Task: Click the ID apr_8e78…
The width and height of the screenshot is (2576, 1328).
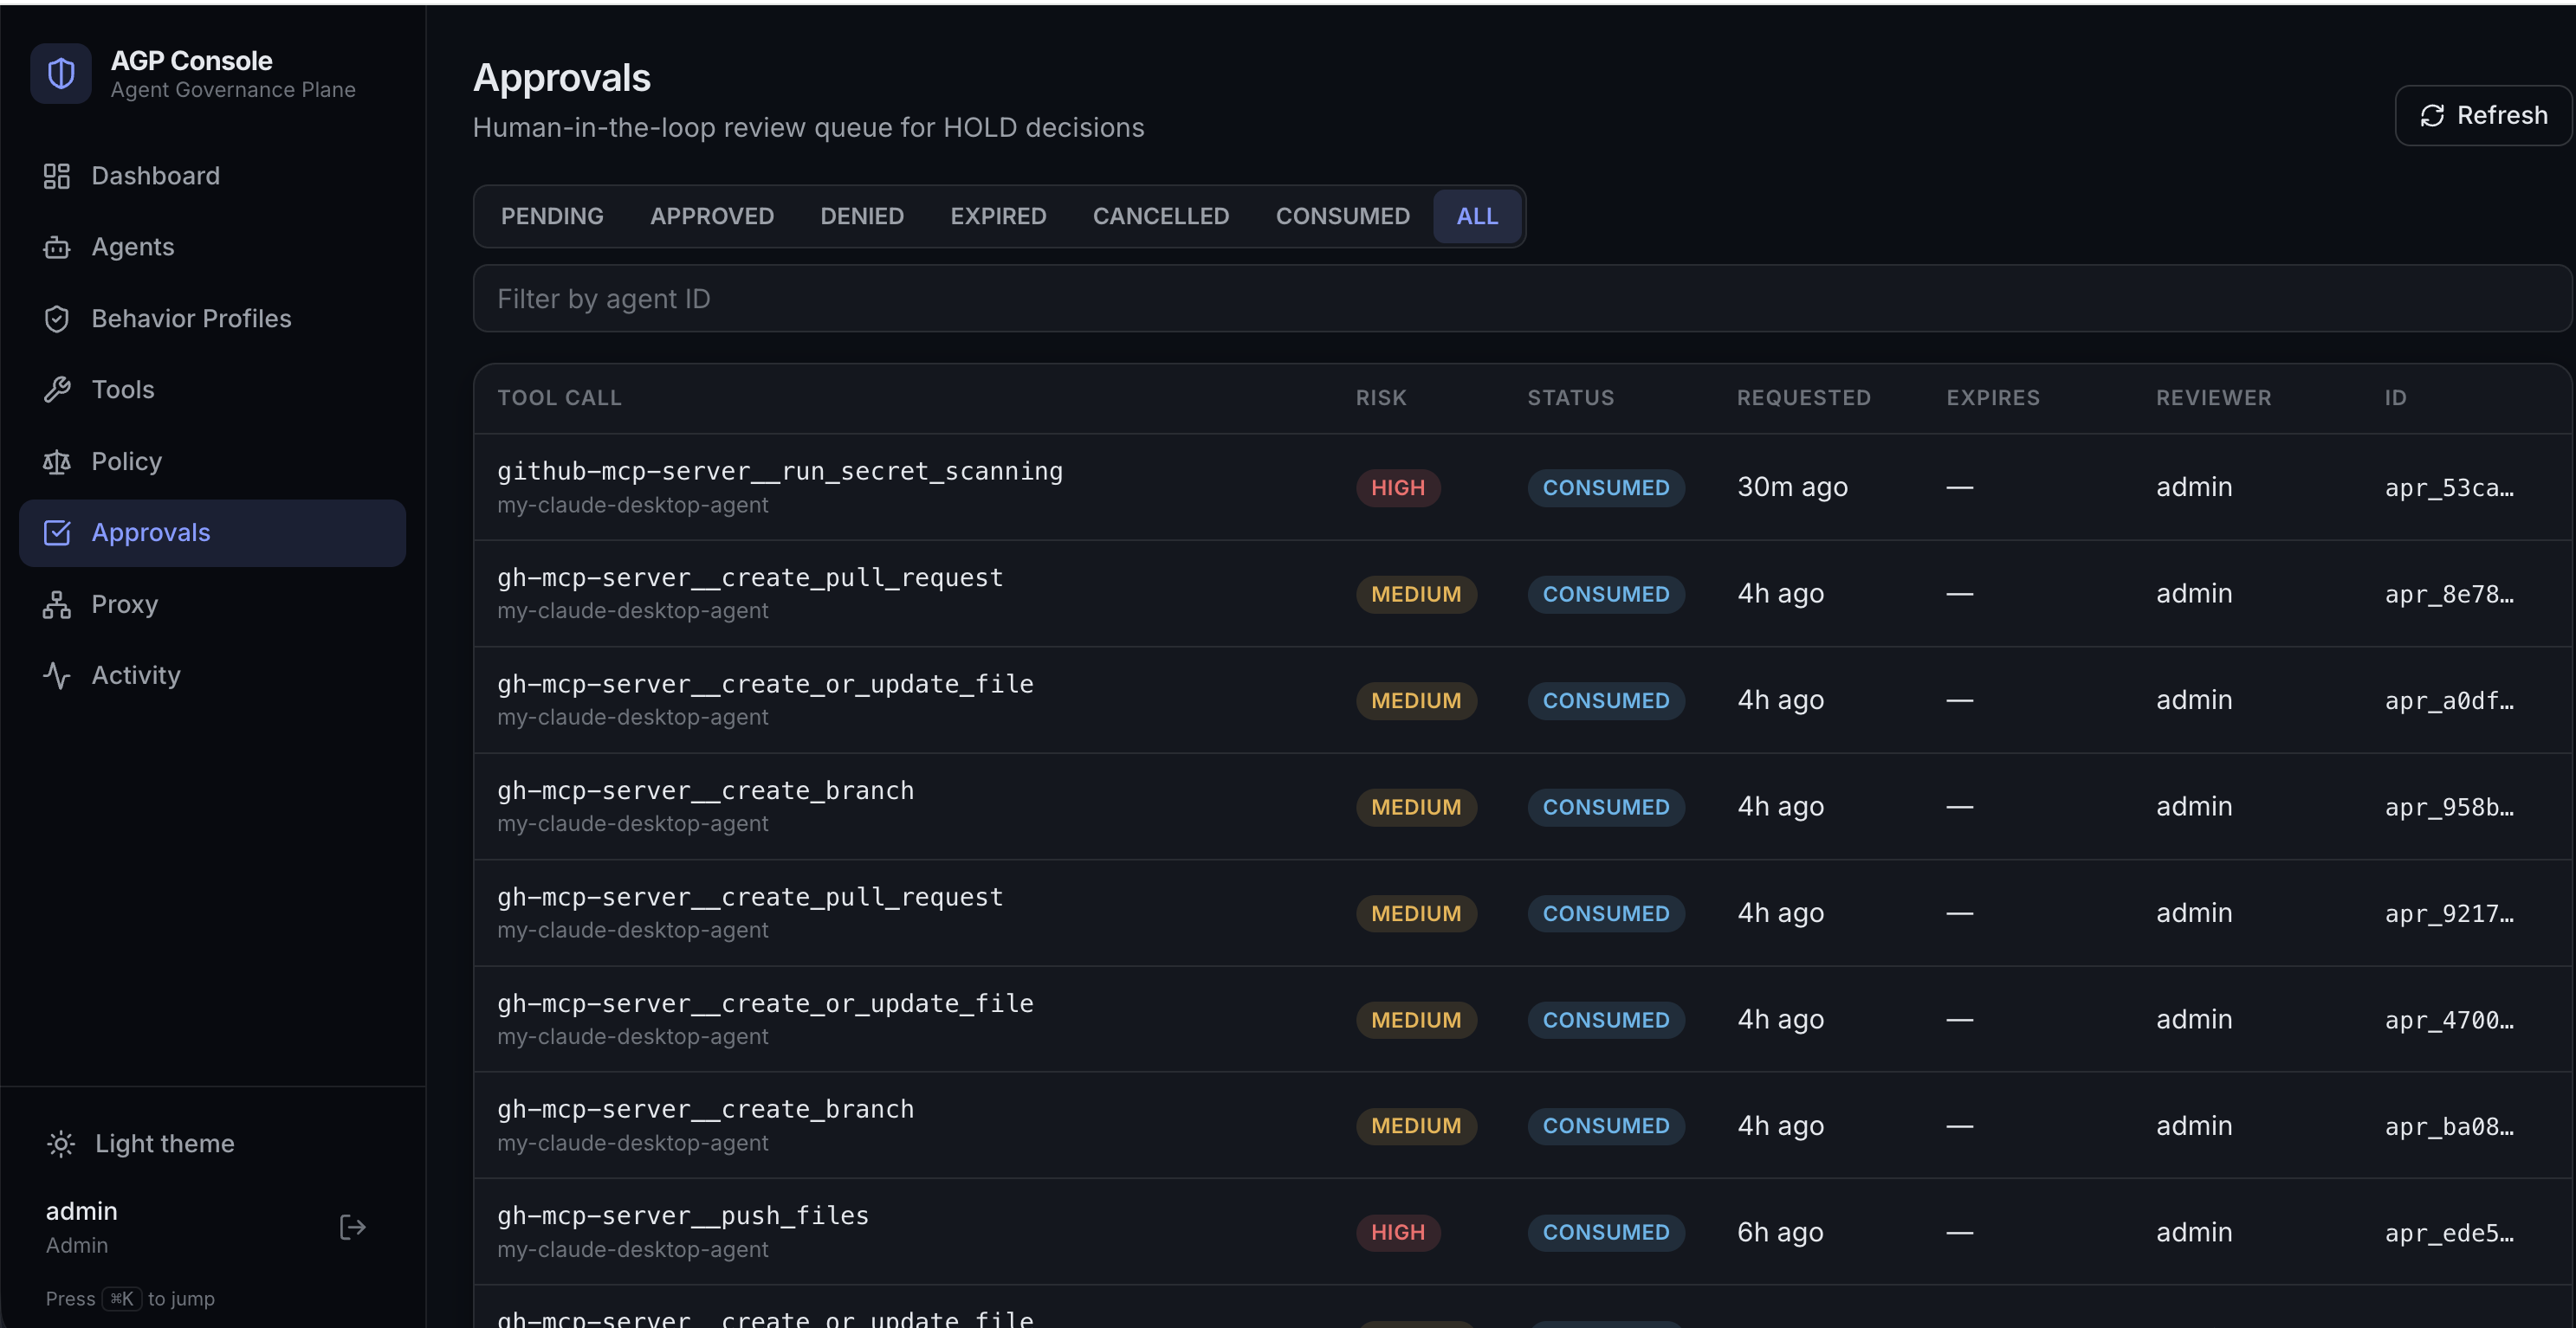Action: [x=2449, y=594]
